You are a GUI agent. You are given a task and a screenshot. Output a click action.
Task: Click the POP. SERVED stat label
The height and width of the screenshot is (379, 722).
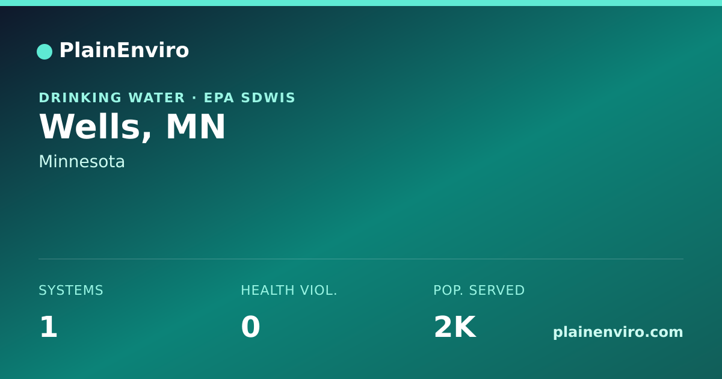479,291
